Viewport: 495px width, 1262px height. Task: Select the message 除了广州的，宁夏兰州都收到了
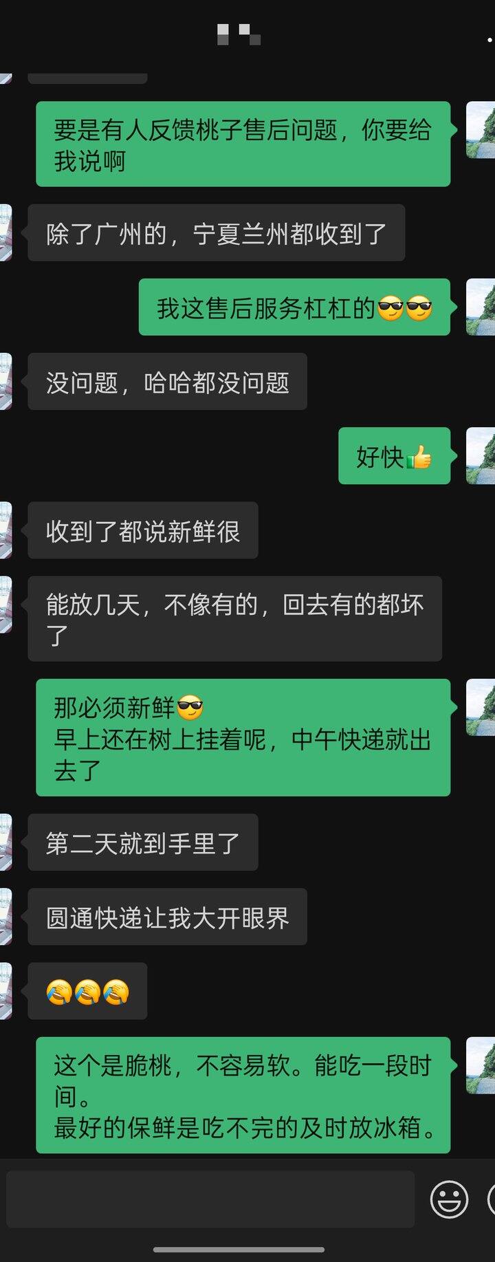point(217,232)
